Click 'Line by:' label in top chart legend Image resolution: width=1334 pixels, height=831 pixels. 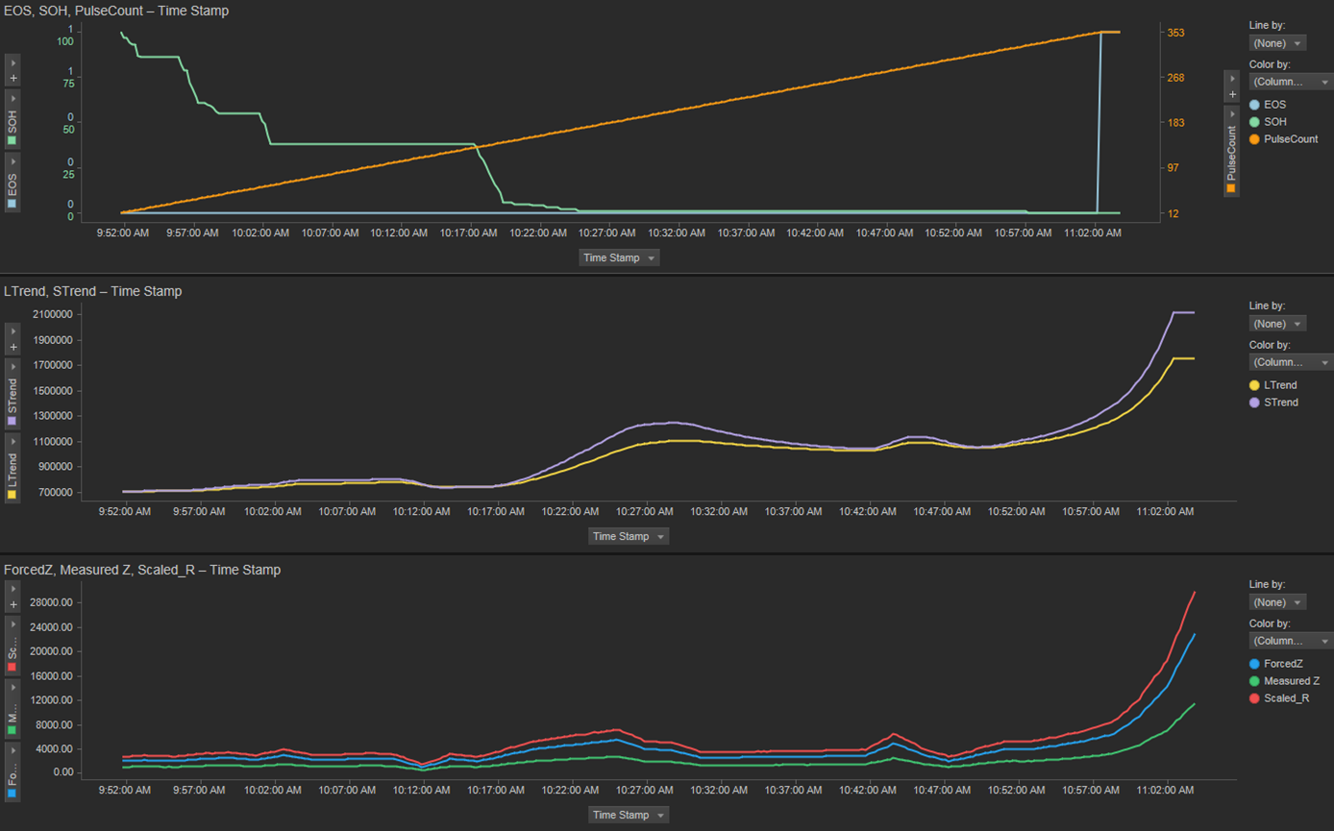[x=1267, y=24]
